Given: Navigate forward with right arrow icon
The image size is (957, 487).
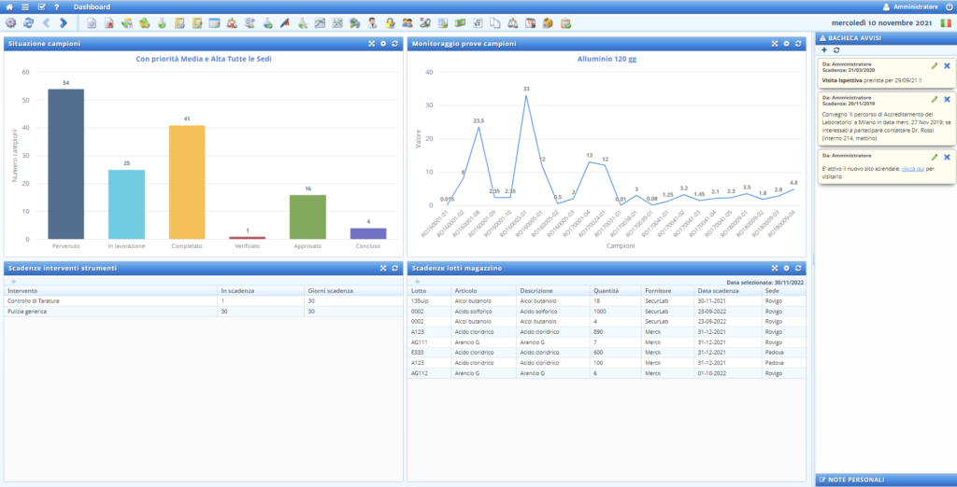Looking at the screenshot, I should [x=63, y=22].
